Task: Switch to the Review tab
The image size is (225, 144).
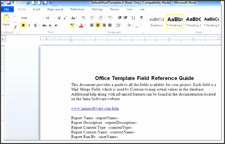Action: [x=115, y=9]
